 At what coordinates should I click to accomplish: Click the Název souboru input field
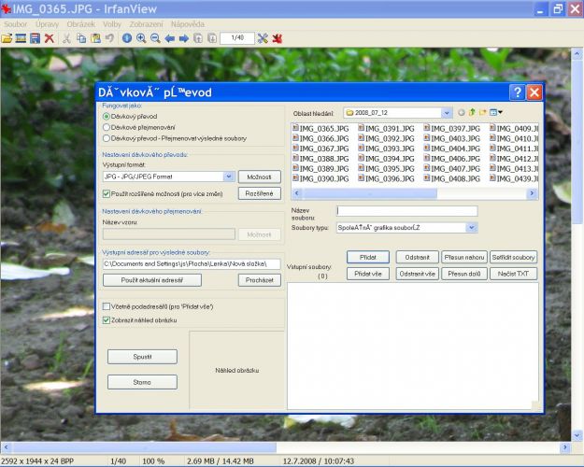[x=407, y=211]
